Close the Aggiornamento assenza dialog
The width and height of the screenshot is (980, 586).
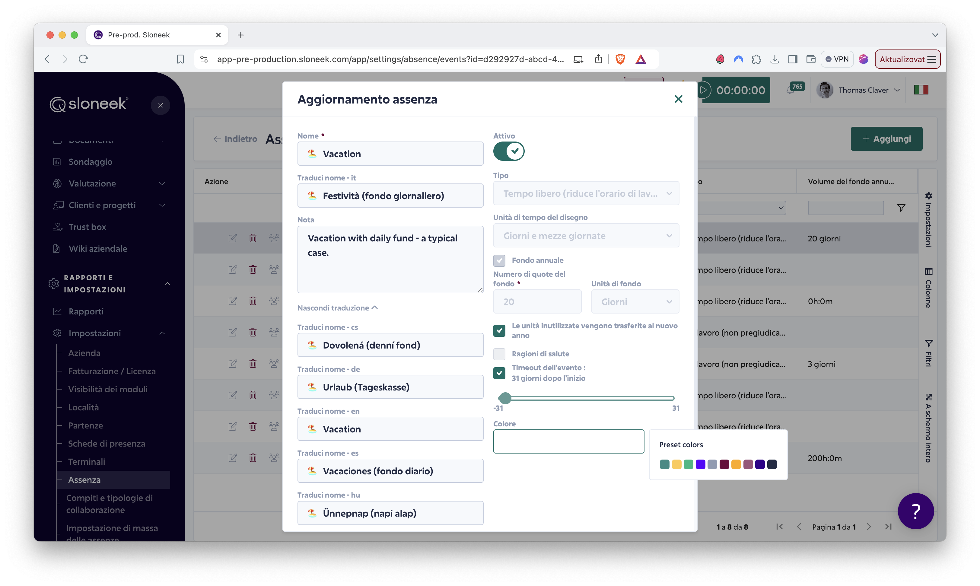[678, 99]
